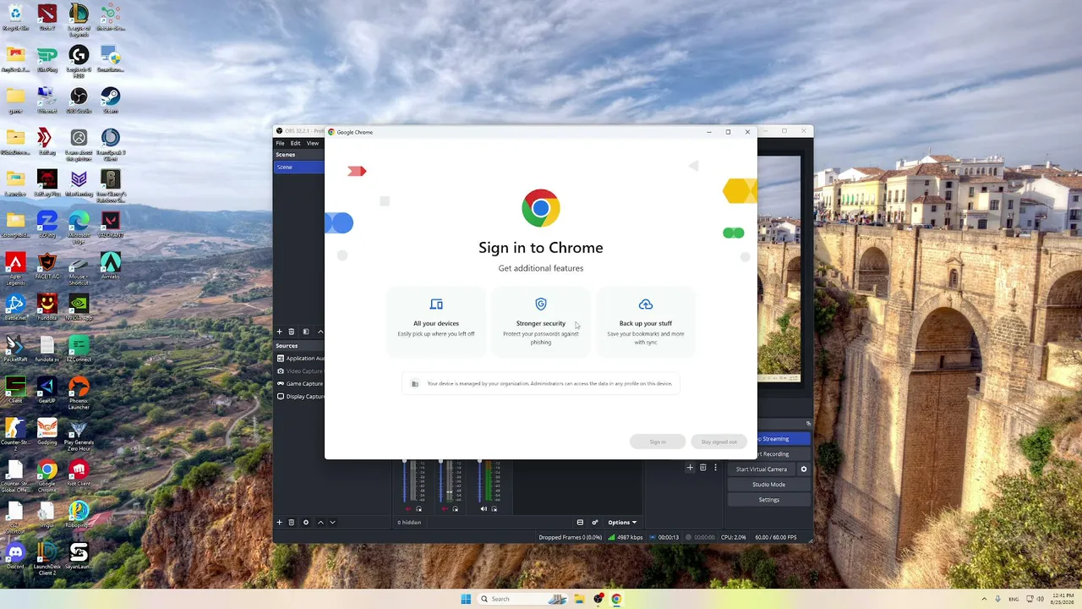Click Sign in button in Chrome dialog
1082x609 pixels.
658,442
